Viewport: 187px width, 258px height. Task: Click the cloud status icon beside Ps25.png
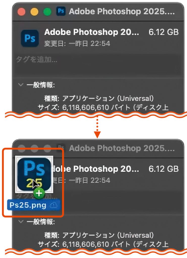[54, 205]
